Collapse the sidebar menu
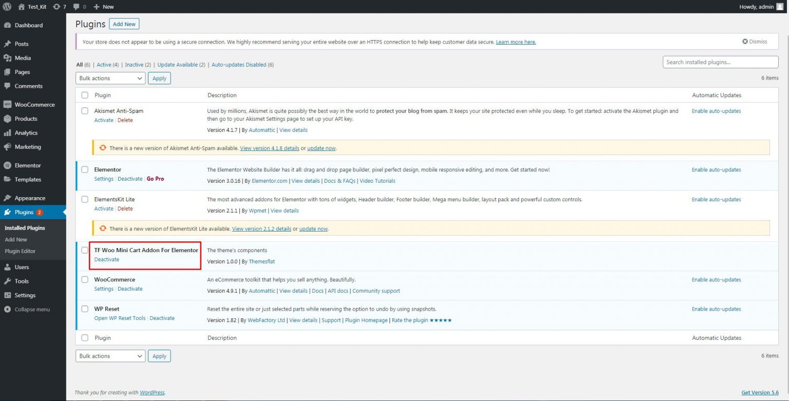Image resolution: width=789 pixels, height=401 pixels. click(32, 310)
